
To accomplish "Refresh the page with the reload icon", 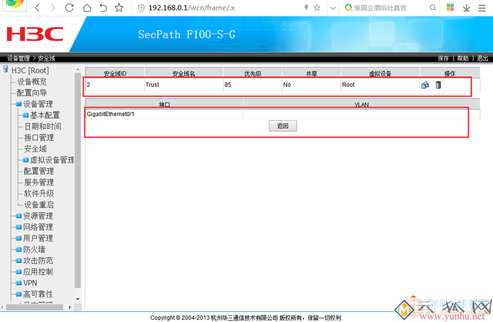I will [70, 8].
